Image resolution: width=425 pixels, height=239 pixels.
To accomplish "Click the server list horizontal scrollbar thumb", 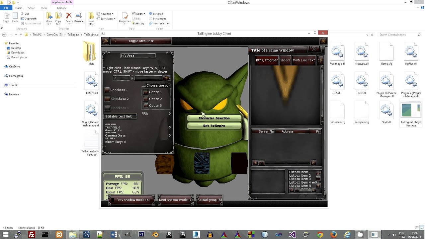I will (x=261, y=163).
